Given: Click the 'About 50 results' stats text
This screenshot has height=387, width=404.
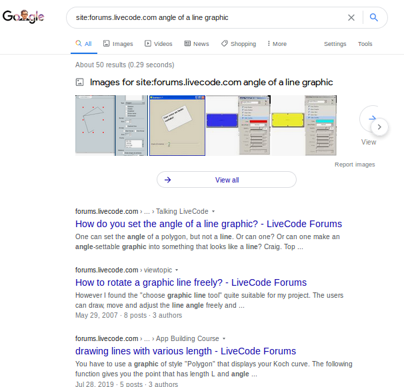Looking at the screenshot, I should 125,65.
